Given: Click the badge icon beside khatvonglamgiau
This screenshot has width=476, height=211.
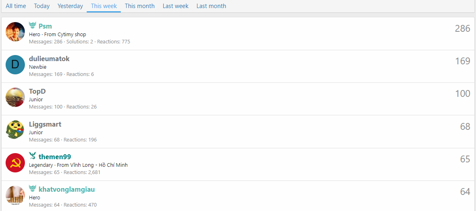Looking at the screenshot, I should (x=33, y=189).
